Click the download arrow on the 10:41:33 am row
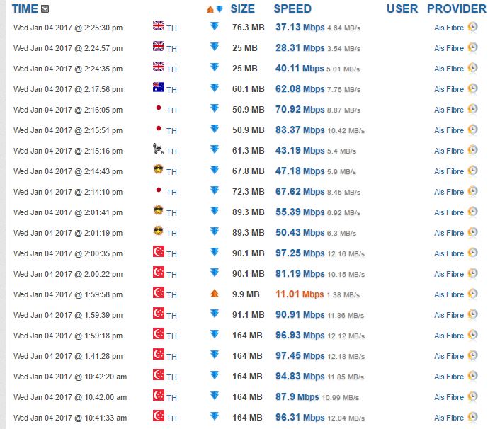Viewport: 495px width, 429px height. pos(215,417)
